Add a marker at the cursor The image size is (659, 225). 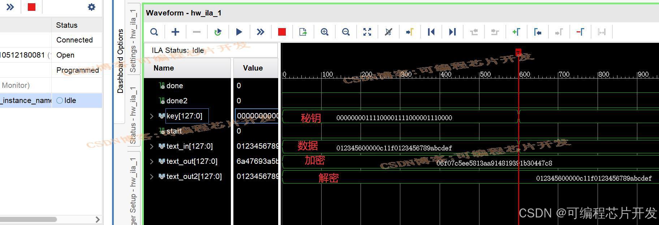(x=516, y=32)
